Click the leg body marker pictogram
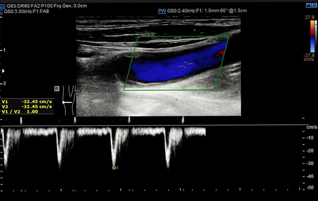Viewport: 318px width, 201px height. [x=70, y=100]
